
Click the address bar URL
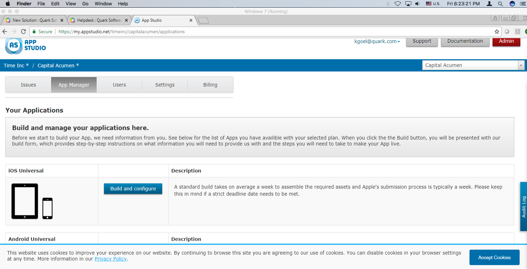[x=122, y=32]
